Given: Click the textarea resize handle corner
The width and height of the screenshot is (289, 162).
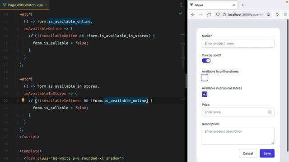Looking at the screenshot, I should [273, 143].
